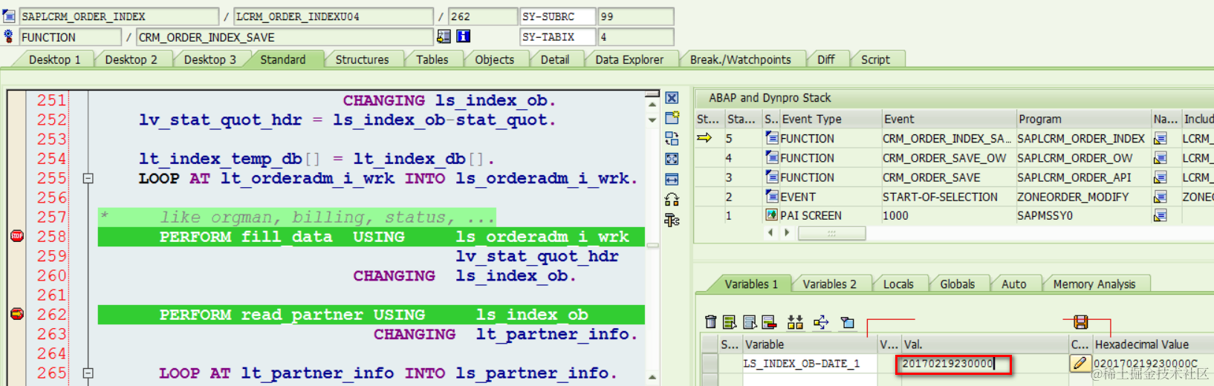1214x386 pixels.
Task: Click the trash delete icon in Variables toolbar
Action: pos(711,321)
